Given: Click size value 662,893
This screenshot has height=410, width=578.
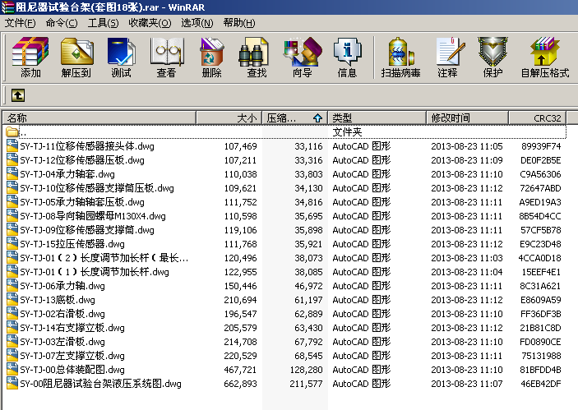Looking at the screenshot, I should tap(240, 384).
